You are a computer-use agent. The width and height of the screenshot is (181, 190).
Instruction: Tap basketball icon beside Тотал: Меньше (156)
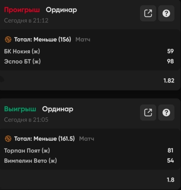pyautogui.click(x=8, y=40)
